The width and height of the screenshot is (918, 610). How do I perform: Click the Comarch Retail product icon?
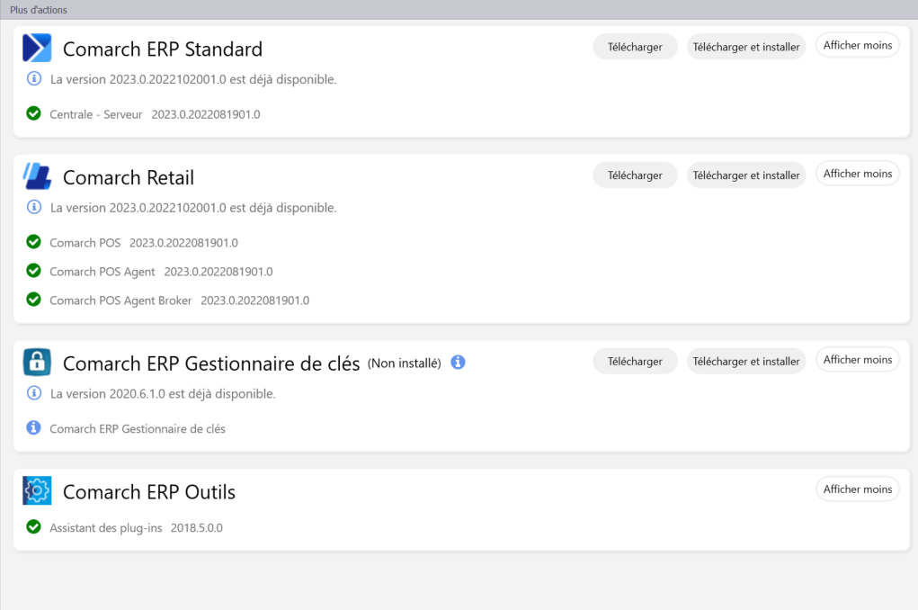tap(37, 176)
